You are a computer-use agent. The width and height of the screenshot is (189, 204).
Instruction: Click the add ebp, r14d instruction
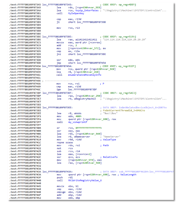coord(69,195)
